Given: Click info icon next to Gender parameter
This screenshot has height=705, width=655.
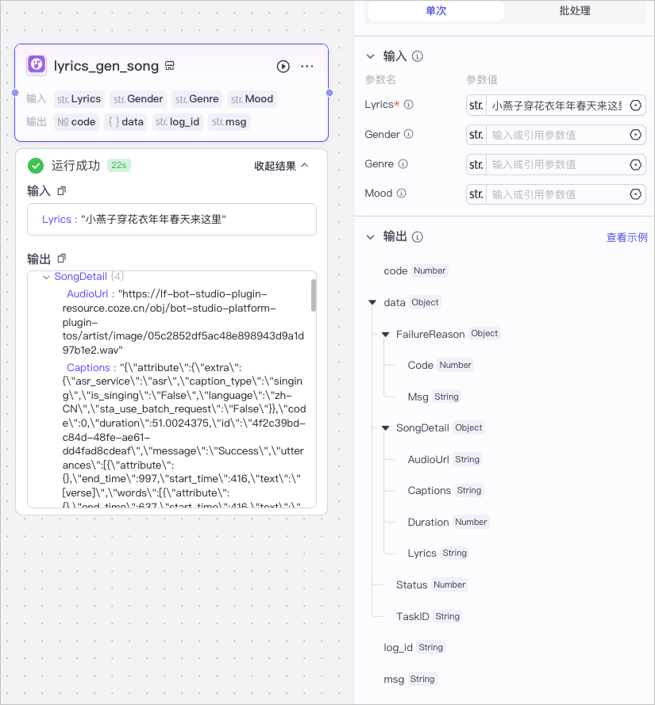Looking at the screenshot, I should pyautogui.click(x=408, y=134).
